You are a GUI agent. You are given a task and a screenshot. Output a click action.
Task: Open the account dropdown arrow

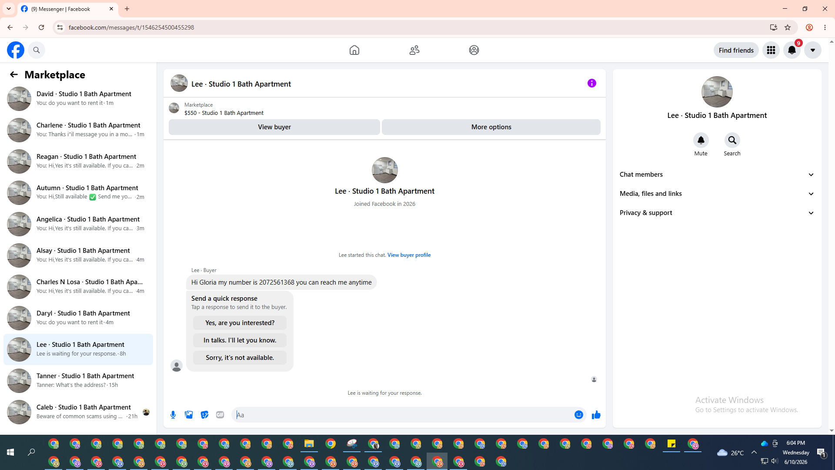point(813,50)
